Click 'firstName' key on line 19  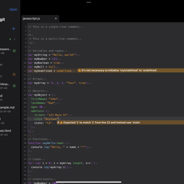pyautogui.click(x=38, y=99)
